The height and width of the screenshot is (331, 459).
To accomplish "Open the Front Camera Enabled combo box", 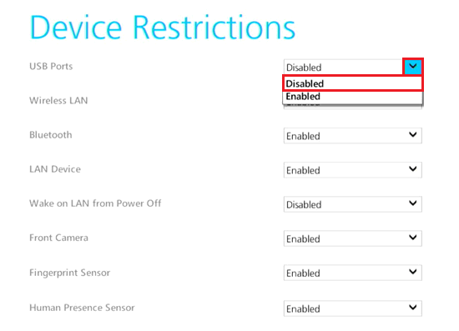I will [x=353, y=238].
